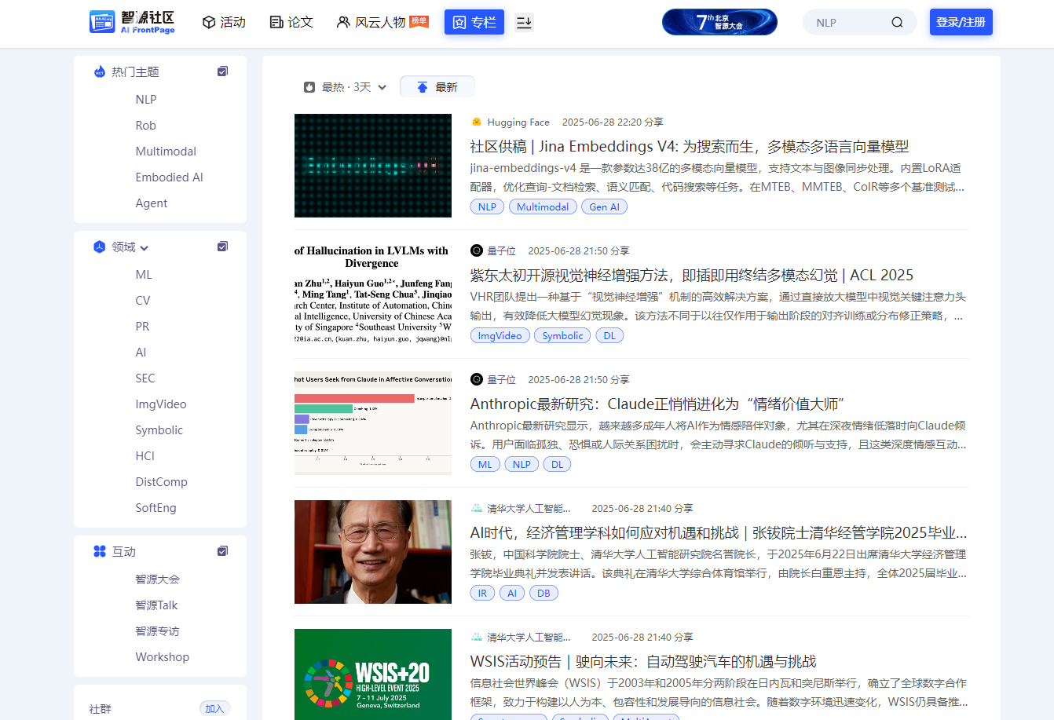
Task: Open the 活动 section via its cube icon
Action: tap(207, 22)
